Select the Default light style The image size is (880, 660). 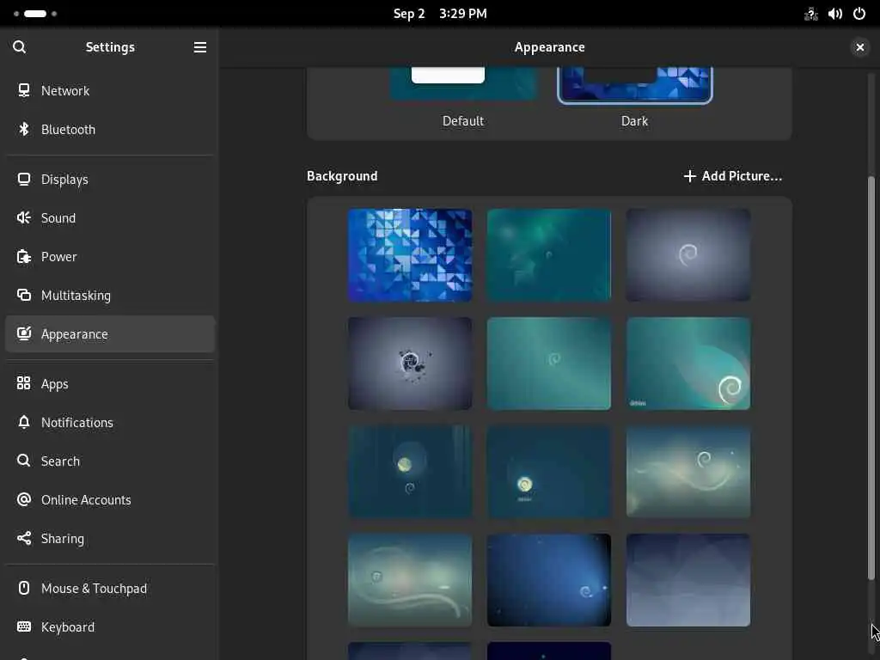click(463, 84)
